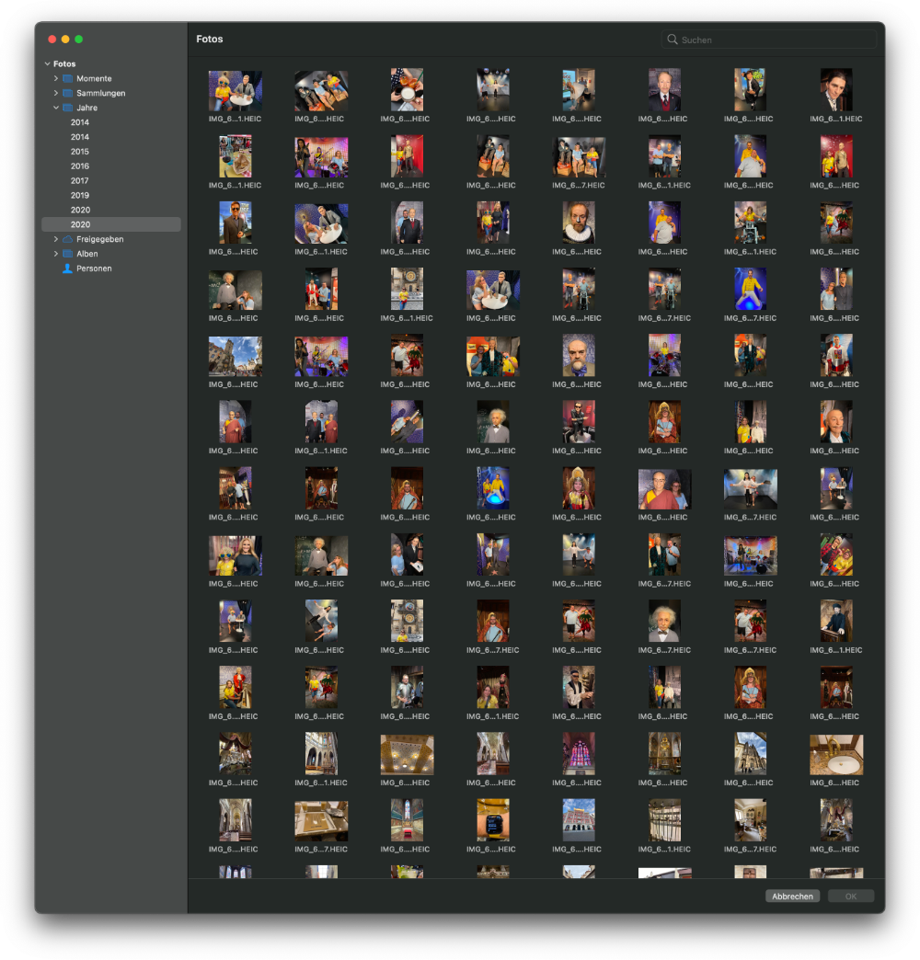The image size is (920, 960).
Task: Click the magnifying glass search icon
Action: [673, 40]
